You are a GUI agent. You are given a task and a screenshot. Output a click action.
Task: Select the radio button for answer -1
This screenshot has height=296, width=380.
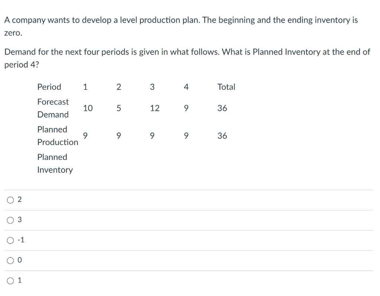click(x=10, y=240)
